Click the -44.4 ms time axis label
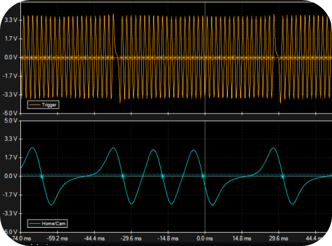 pos(94,239)
